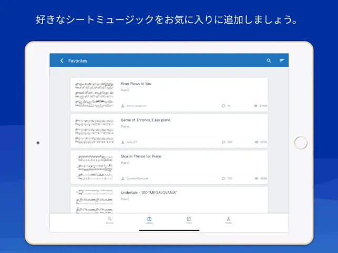Open author link on River Flows card
The image size is (338, 253).
(136, 106)
